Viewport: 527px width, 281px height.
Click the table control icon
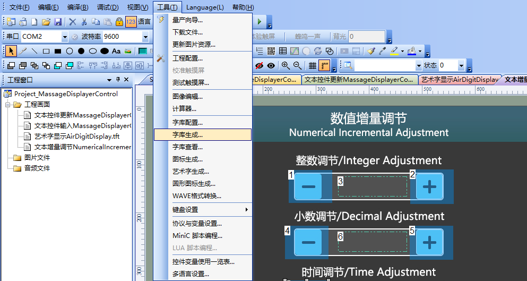pyautogui.click(x=283, y=51)
